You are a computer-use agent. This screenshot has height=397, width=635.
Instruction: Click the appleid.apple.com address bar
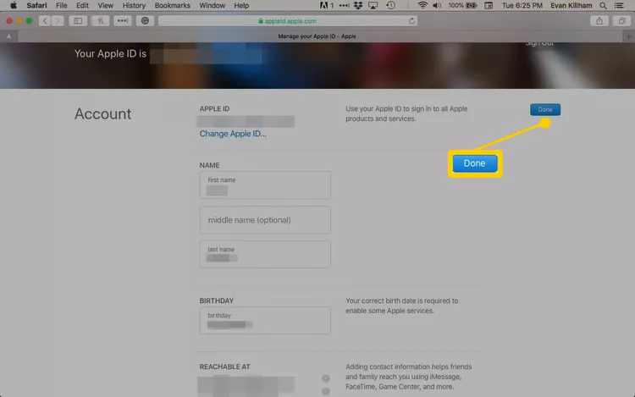tap(288, 20)
